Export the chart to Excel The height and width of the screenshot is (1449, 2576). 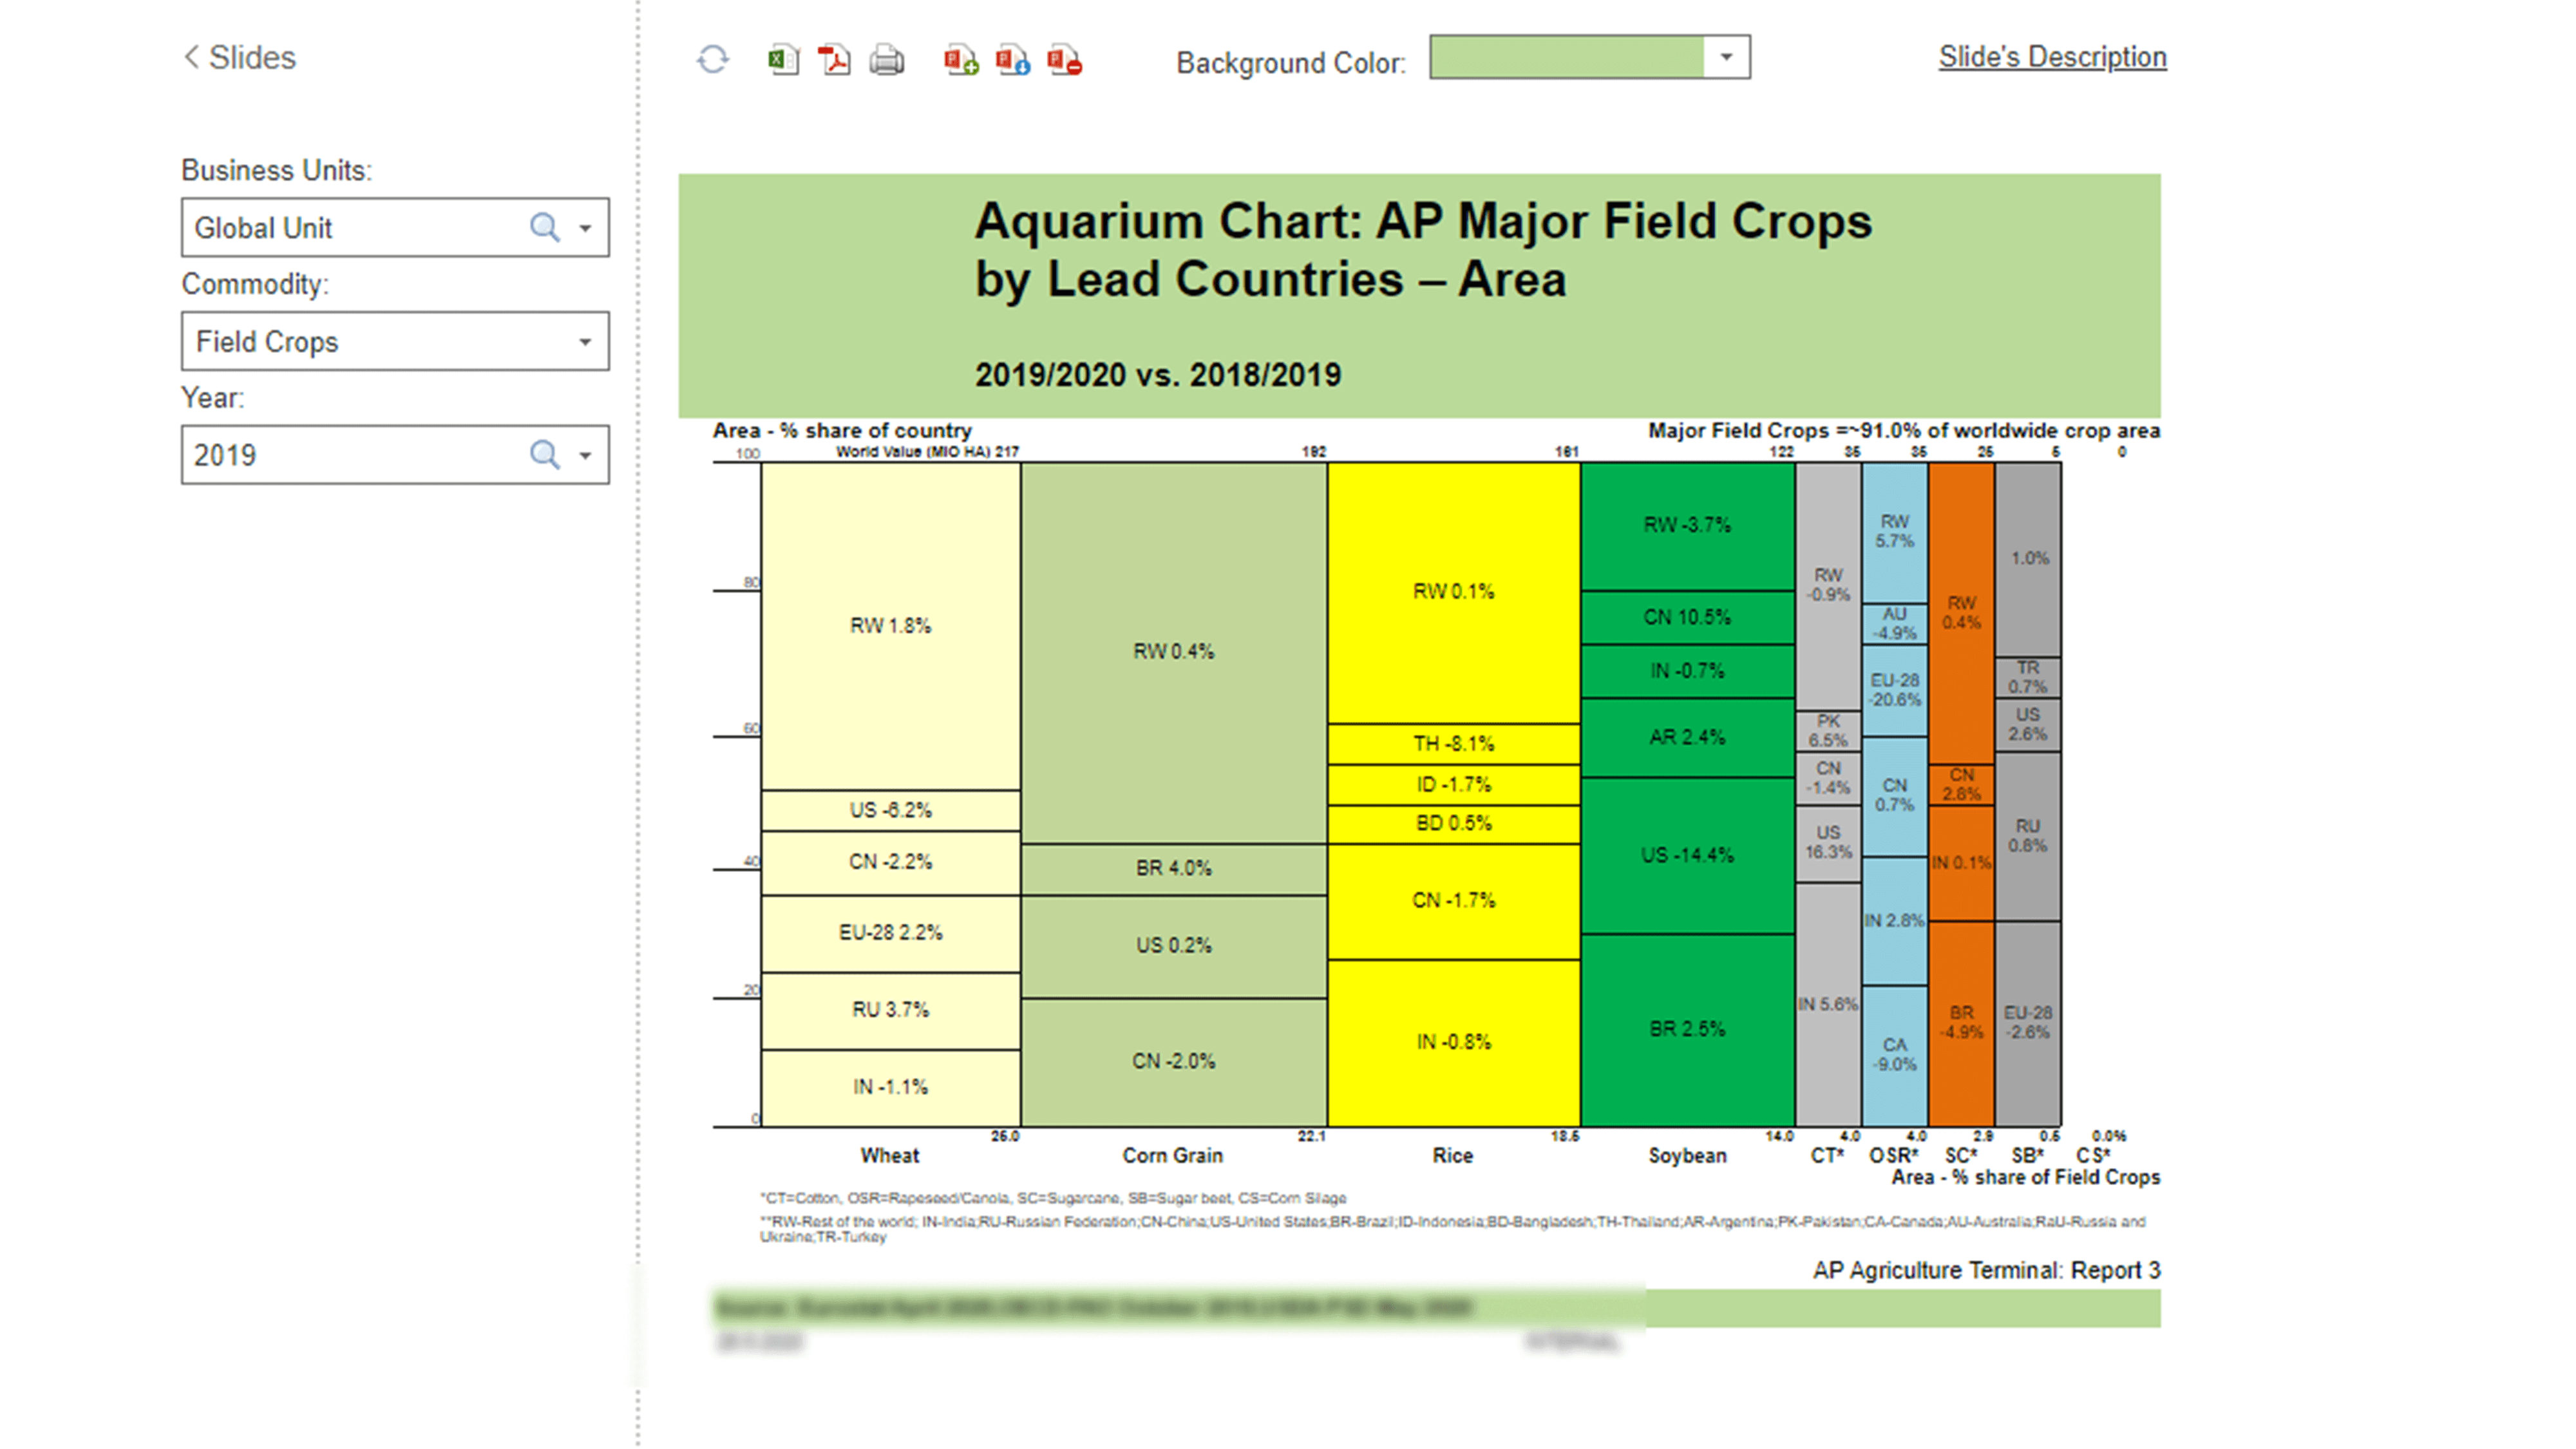pos(783,60)
